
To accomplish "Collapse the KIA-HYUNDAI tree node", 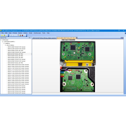I will pos(6,45).
